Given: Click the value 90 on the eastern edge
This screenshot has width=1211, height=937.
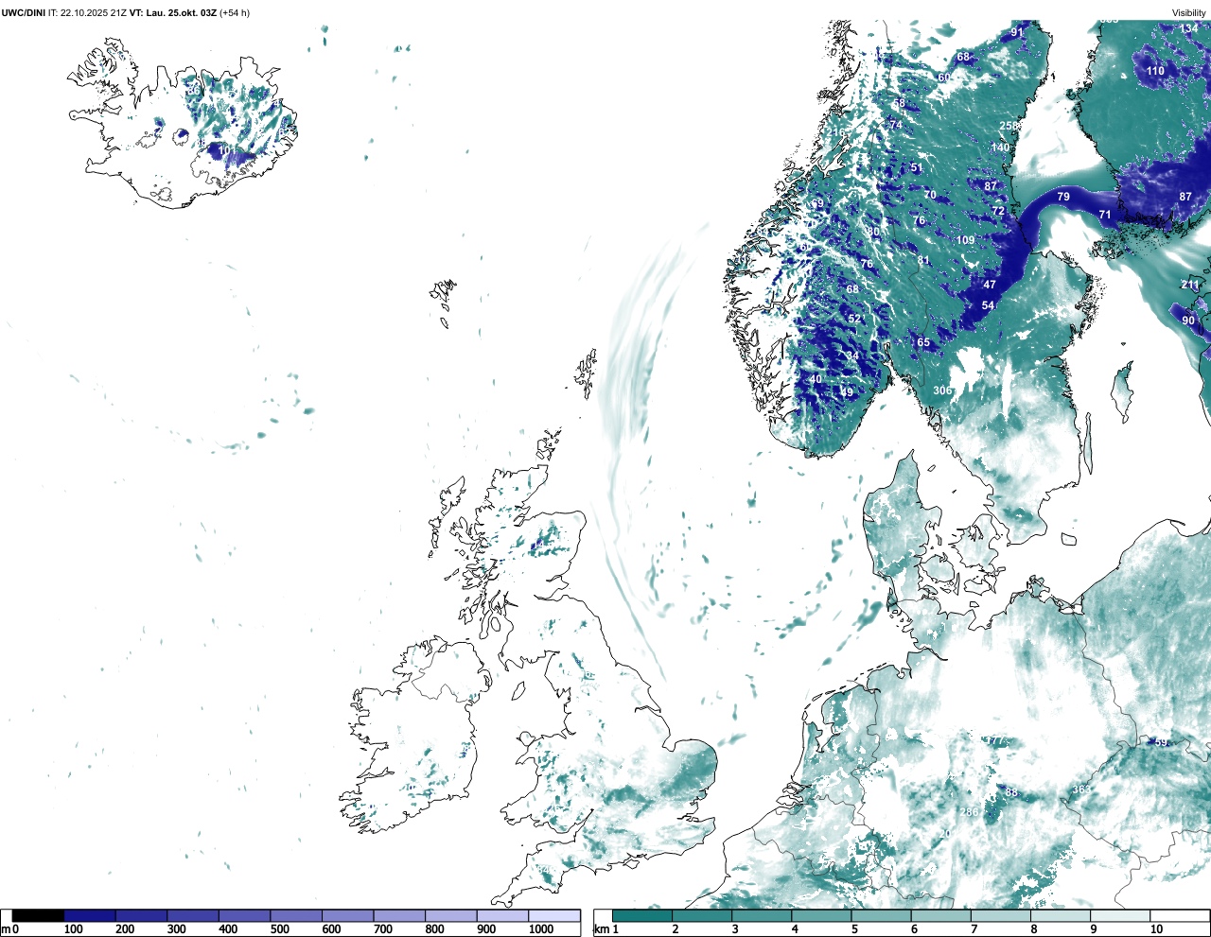Looking at the screenshot, I should point(1188,321).
